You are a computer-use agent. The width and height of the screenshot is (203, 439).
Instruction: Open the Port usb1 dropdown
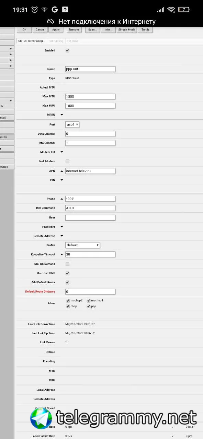click(72, 124)
